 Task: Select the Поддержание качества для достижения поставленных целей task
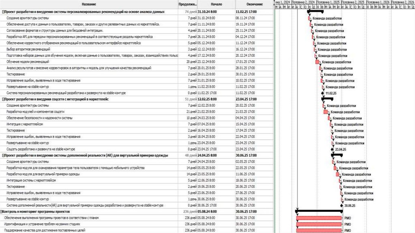coord(45,230)
